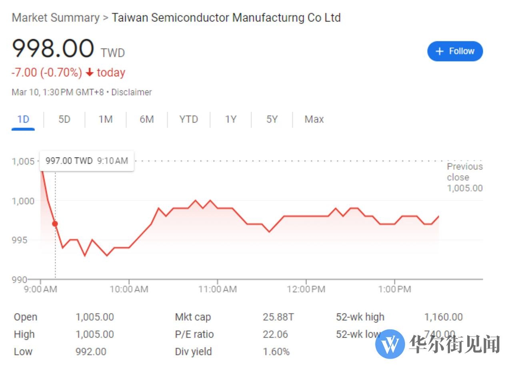Click the Mkt cap value 25.88T
This screenshot has width=512, height=371.
278,317
